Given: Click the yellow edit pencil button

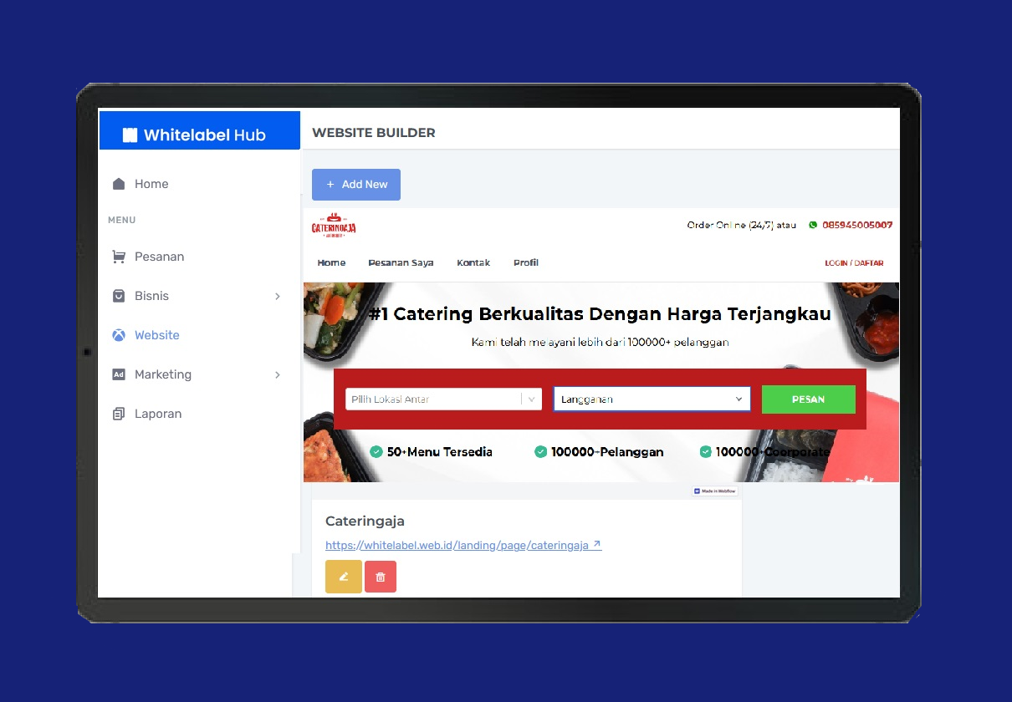Looking at the screenshot, I should pyautogui.click(x=344, y=577).
